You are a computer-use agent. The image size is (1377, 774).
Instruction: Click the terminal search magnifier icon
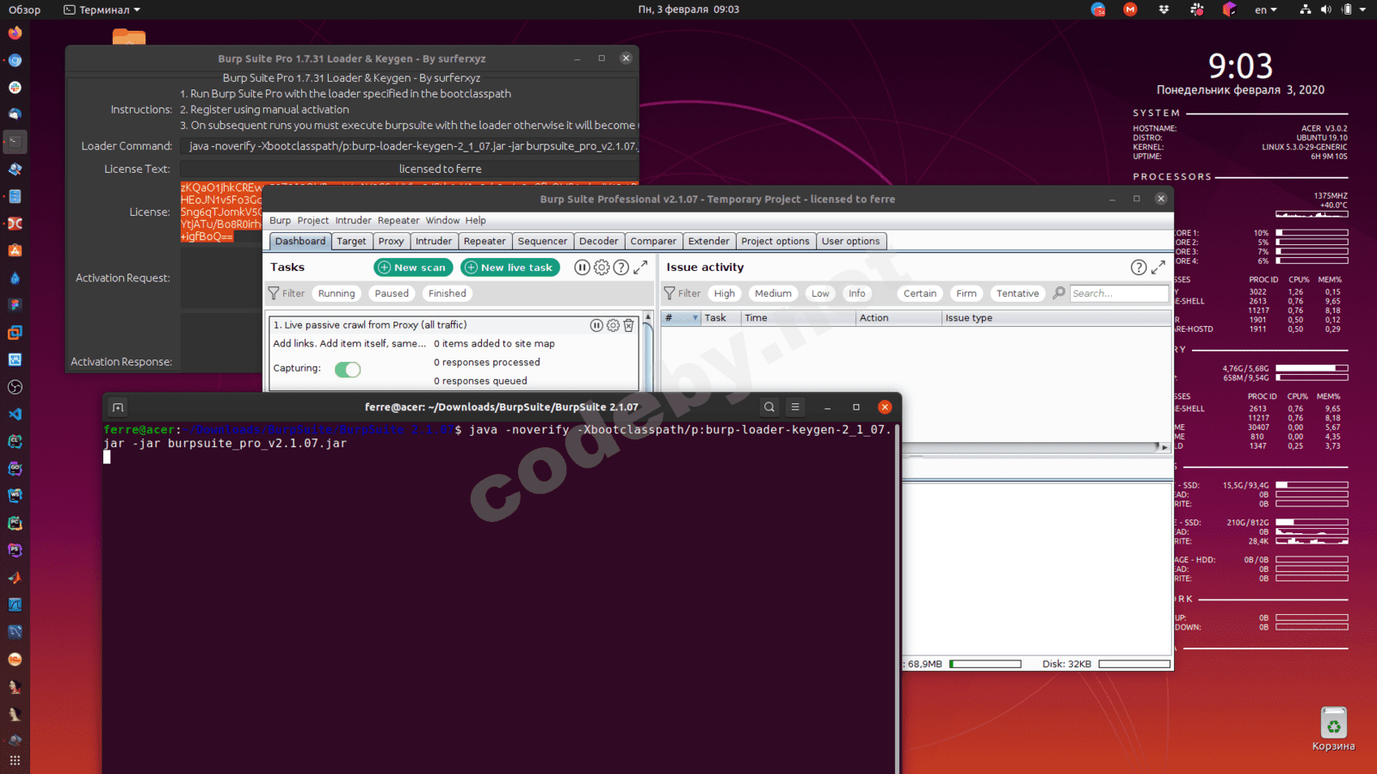(x=769, y=407)
